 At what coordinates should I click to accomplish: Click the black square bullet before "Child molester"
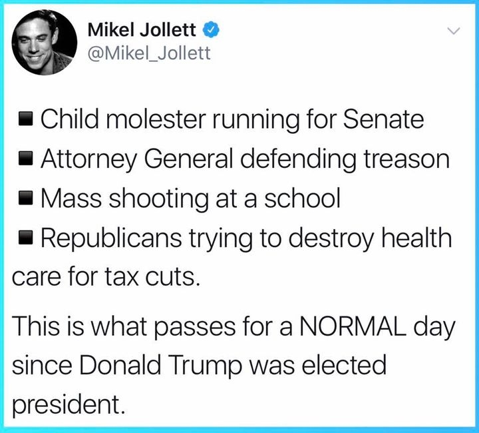click(25, 121)
